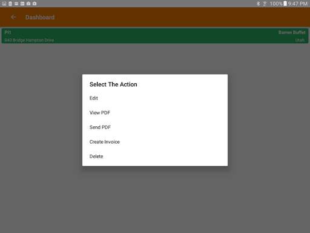Click the Barren Buffet name
The height and width of the screenshot is (233, 310).
point(292,32)
